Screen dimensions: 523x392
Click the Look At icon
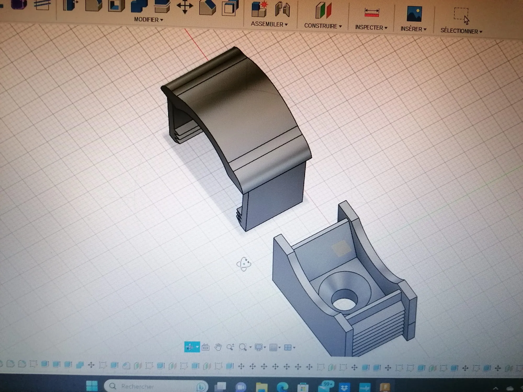click(206, 347)
